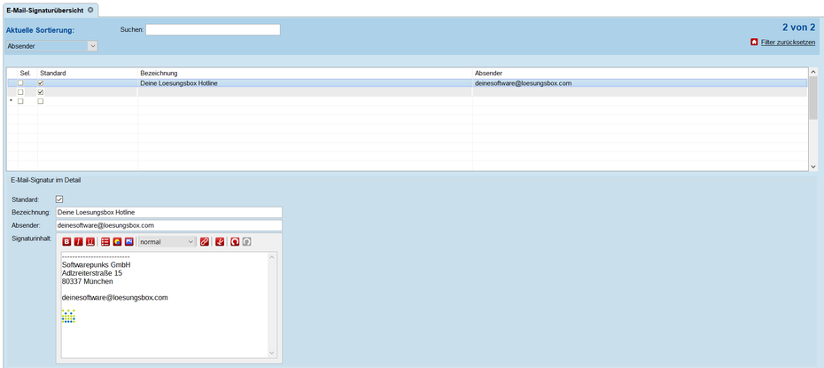Tick Standard checkbox in the asterisk new-entry row
Viewport: 824px width, 368px height.
pos(41,101)
